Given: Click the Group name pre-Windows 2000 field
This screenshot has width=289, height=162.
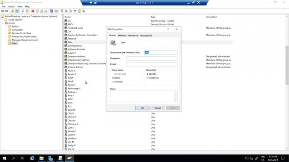Looking at the screenshot, I should (161, 53).
